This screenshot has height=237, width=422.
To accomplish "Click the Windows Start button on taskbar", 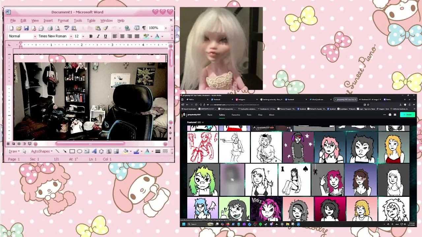I will pyautogui.click(x=183, y=224).
